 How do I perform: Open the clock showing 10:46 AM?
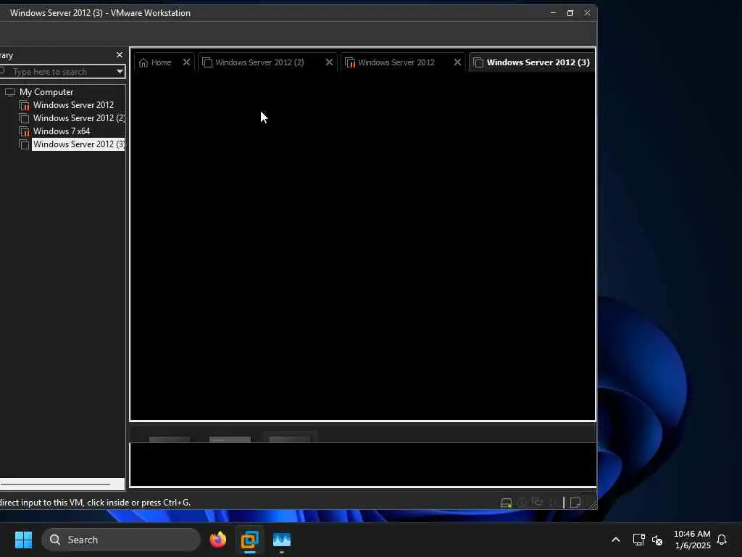point(692,540)
